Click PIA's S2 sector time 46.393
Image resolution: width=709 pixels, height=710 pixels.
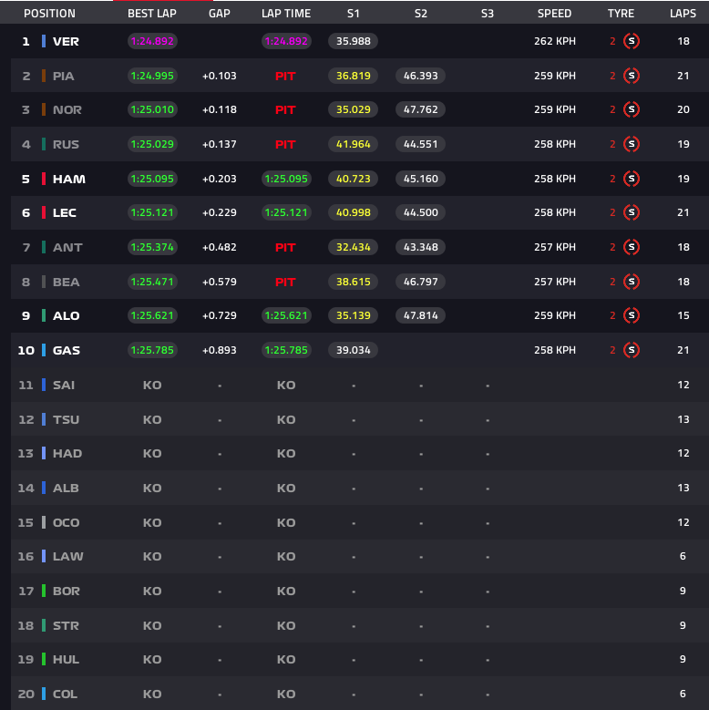click(421, 76)
